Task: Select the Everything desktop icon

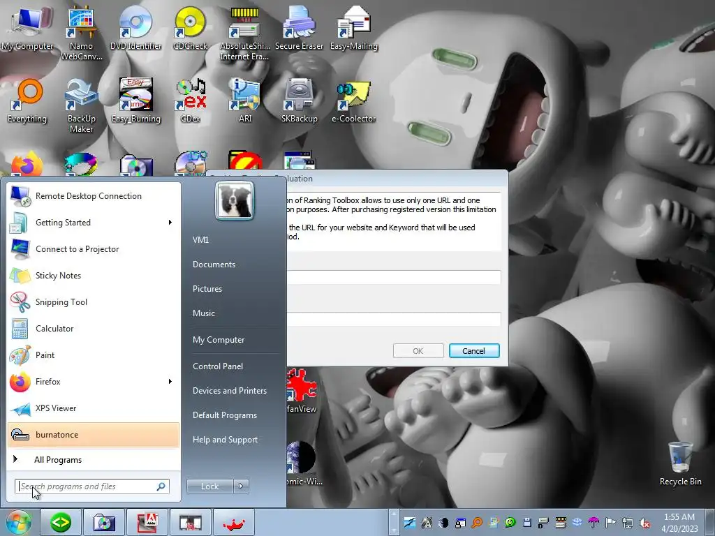Action: [27, 101]
